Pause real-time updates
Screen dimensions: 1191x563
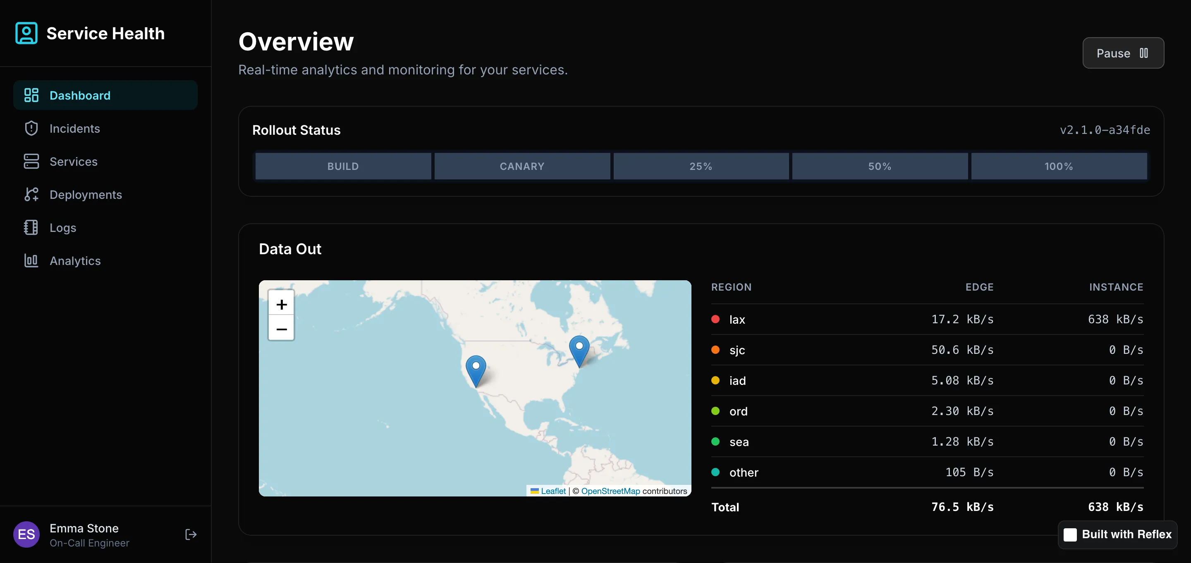click(1123, 53)
